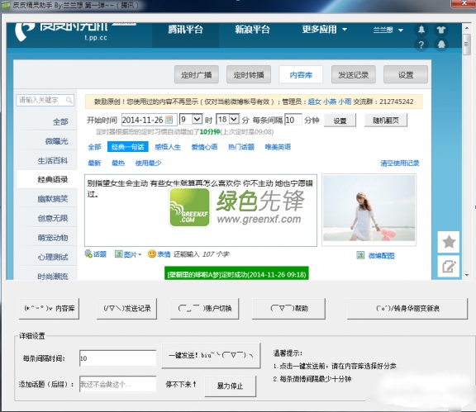This screenshot has height=412, width=476.
Task: Click the 暴力停止 button
Action: point(231,386)
